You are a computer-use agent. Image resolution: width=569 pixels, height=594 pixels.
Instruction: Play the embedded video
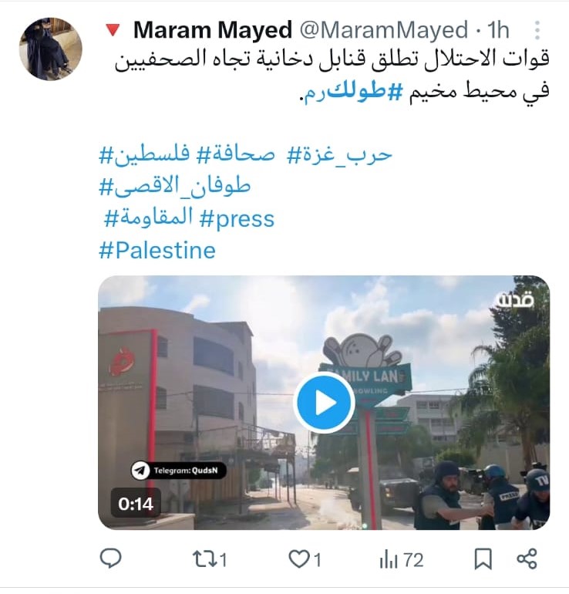[324, 403]
